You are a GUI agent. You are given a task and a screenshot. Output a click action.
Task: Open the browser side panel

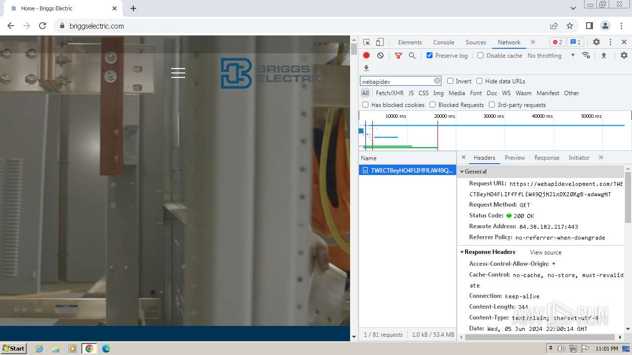tap(590, 26)
